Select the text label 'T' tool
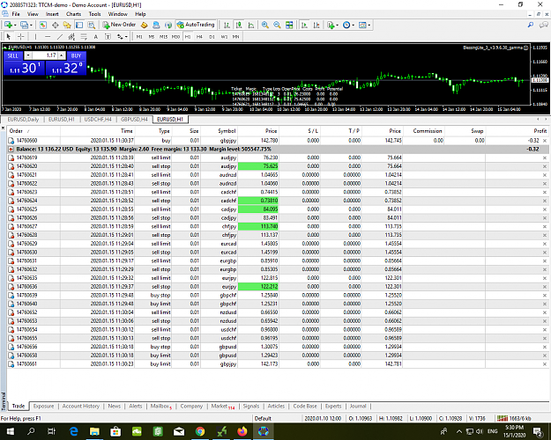 (x=108, y=36)
